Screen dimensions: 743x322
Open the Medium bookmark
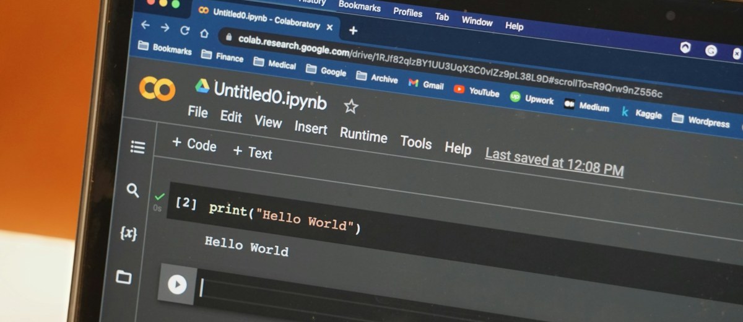(x=586, y=106)
